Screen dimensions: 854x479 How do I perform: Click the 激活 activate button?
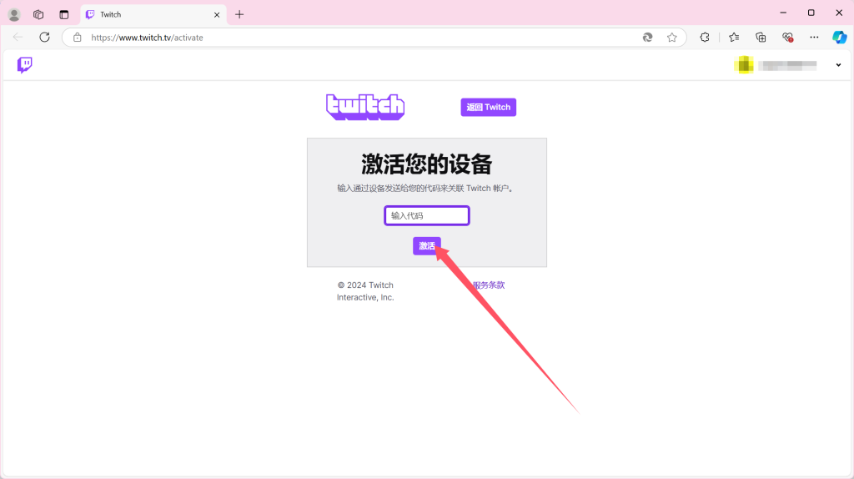427,246
